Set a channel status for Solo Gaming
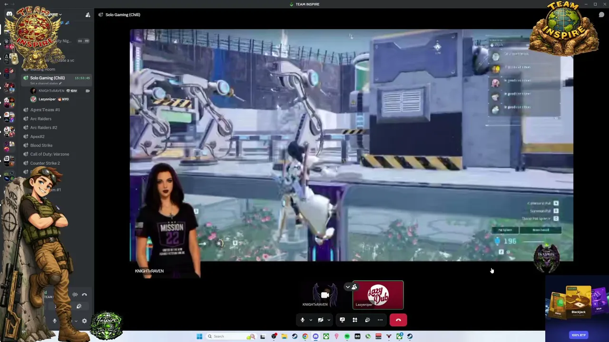The width and height of the screenshot is (609, 342). coord(46,84)
